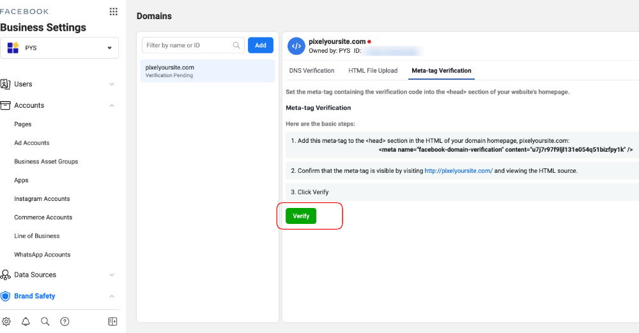Expand the Data Sources section chevron
This screenshot has width=639, height=333.
(x=112, y=275)
